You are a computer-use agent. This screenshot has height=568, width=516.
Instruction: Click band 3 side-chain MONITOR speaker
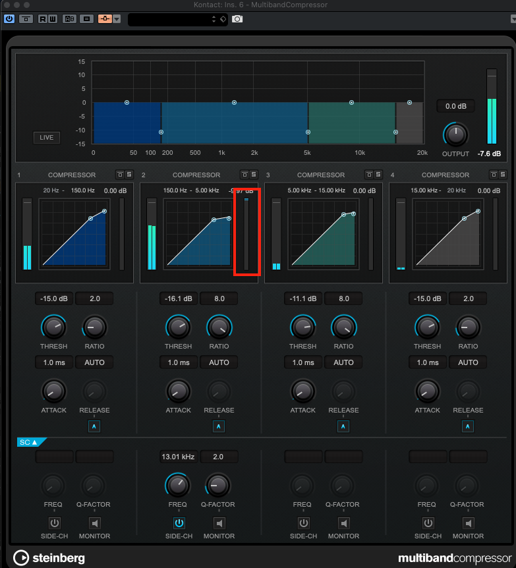click(344, 523)
